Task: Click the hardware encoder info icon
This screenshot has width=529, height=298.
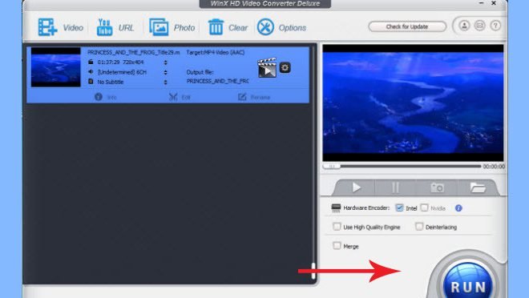Action: pos(458,208)
